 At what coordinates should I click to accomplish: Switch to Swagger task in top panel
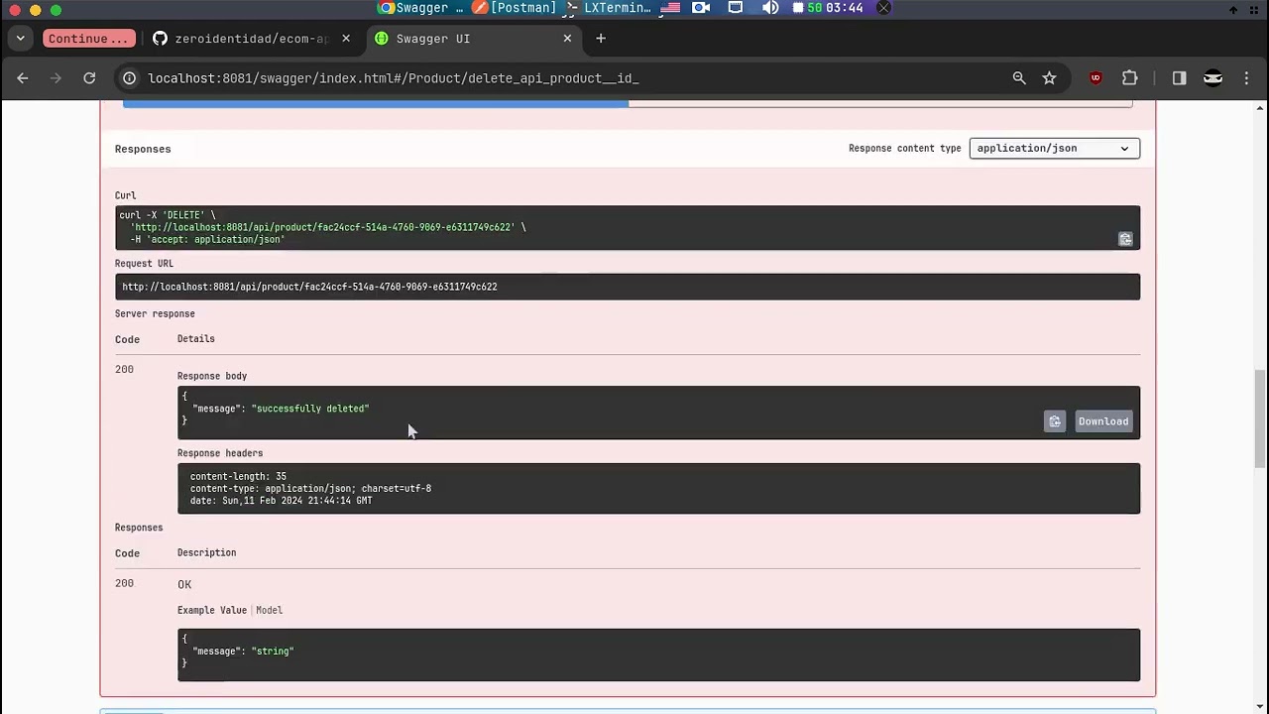[x=422, y=8]
